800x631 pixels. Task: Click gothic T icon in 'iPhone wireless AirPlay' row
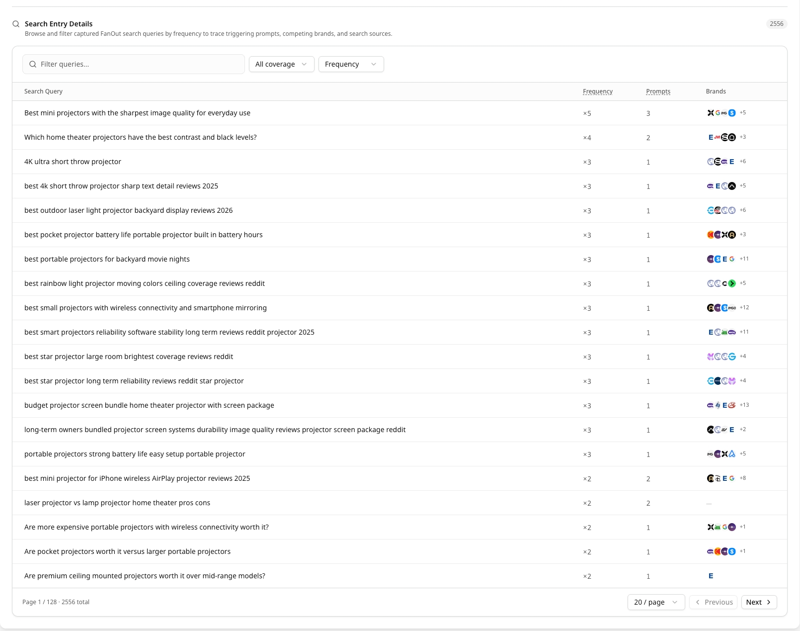718,478
